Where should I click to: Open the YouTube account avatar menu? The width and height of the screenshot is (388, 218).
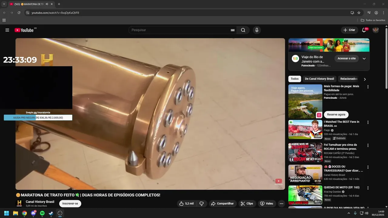[376, 30]
